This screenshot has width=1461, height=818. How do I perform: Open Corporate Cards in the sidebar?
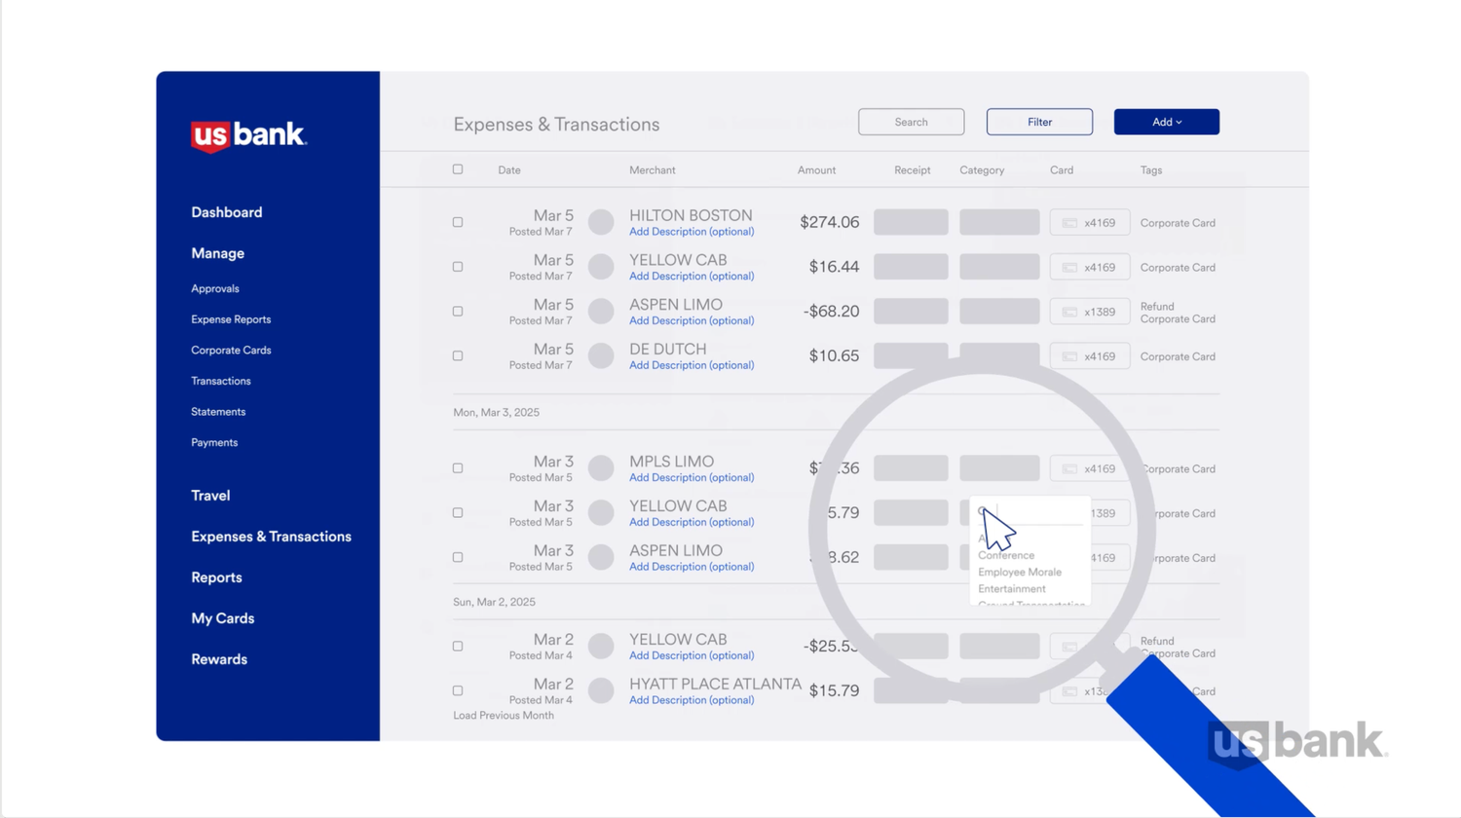point(231,351)
